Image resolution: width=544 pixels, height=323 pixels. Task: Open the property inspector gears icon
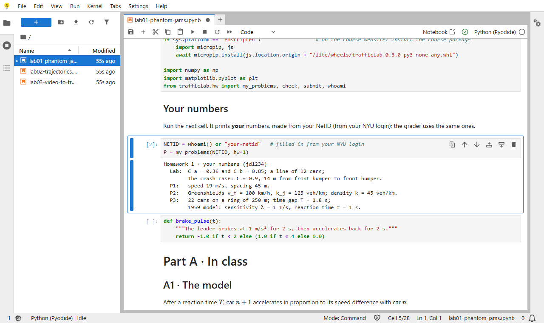(x=537, y=23)
